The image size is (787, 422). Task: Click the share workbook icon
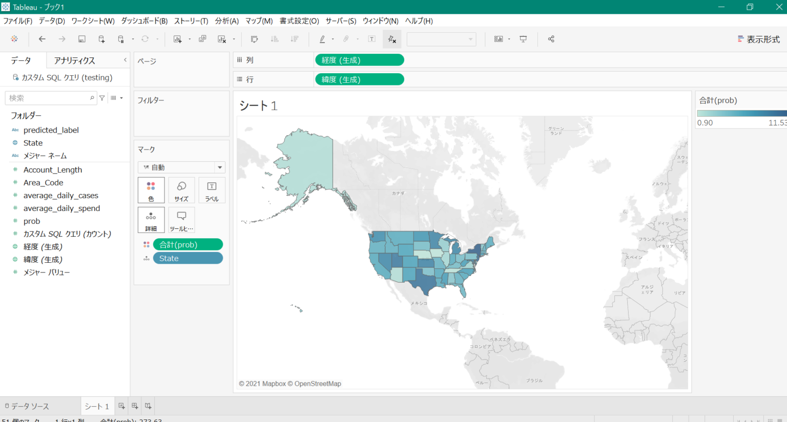coord(551,39)
